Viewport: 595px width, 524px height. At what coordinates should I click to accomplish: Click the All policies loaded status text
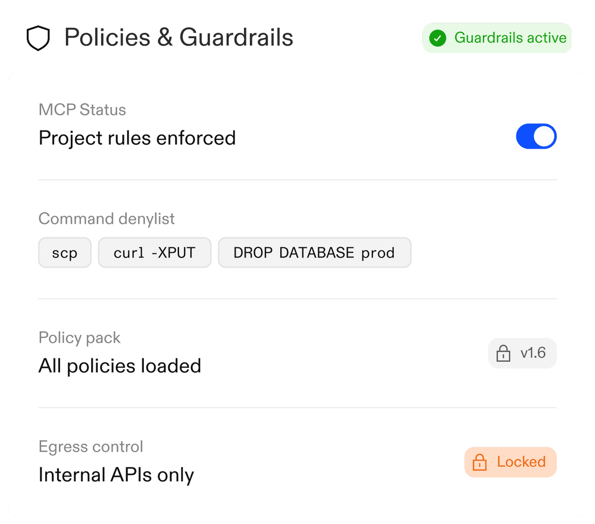(x=120, y=366)
